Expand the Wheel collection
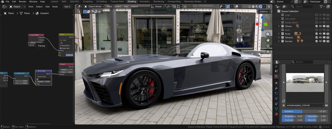This screenshot has height=129, width=332. pos(279,26)
